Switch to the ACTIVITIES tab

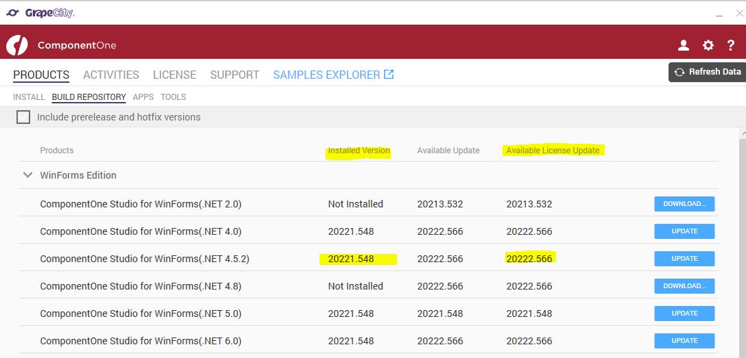tap(111, 75)
